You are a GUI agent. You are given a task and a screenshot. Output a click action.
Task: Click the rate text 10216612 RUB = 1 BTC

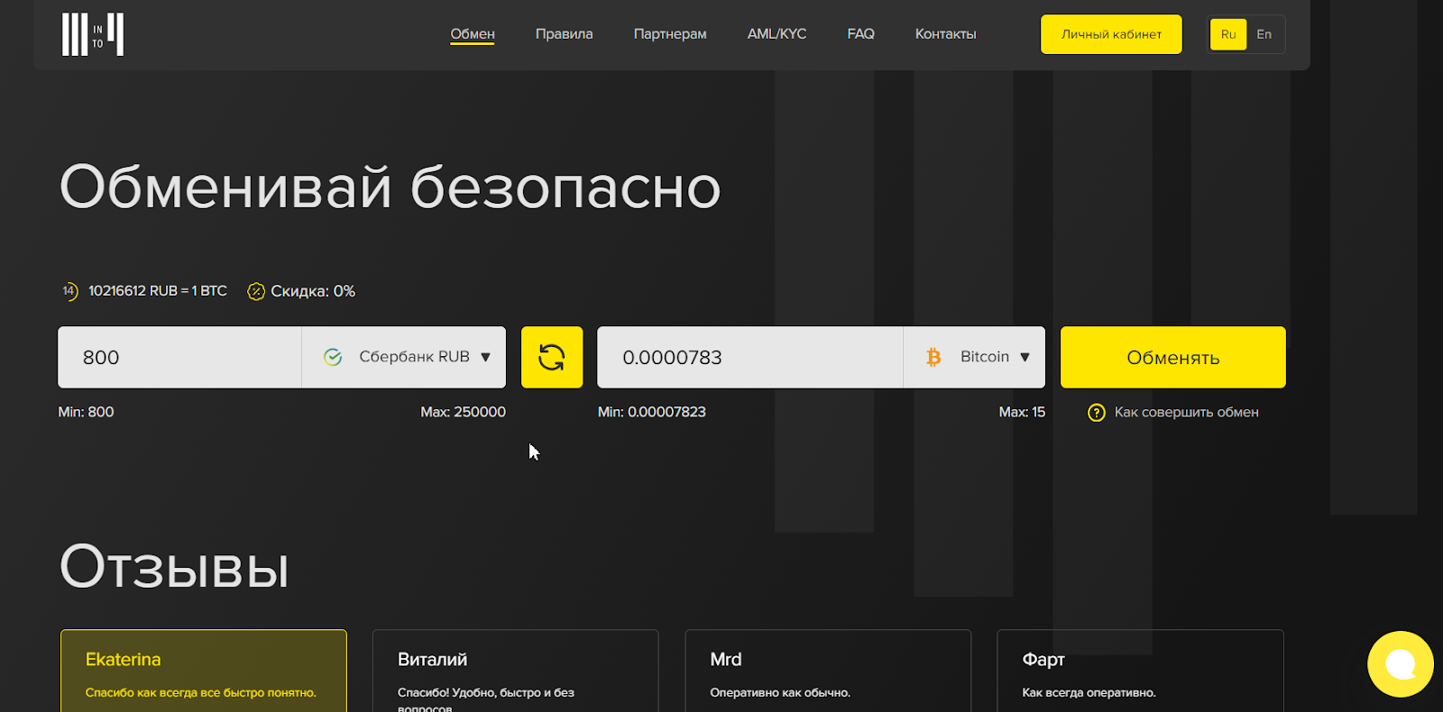click(x=158, y=291)
